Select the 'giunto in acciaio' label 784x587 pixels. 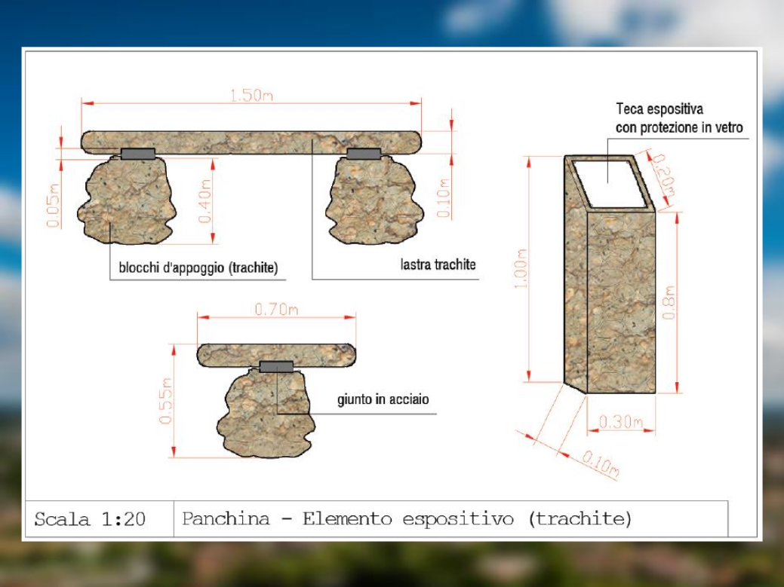[383, 399]
